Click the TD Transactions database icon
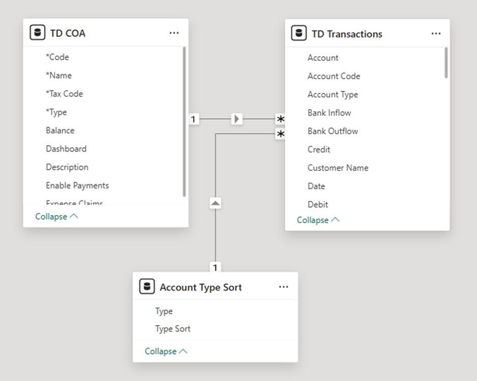This screenshot has width=477, height=381. point(299,33)
